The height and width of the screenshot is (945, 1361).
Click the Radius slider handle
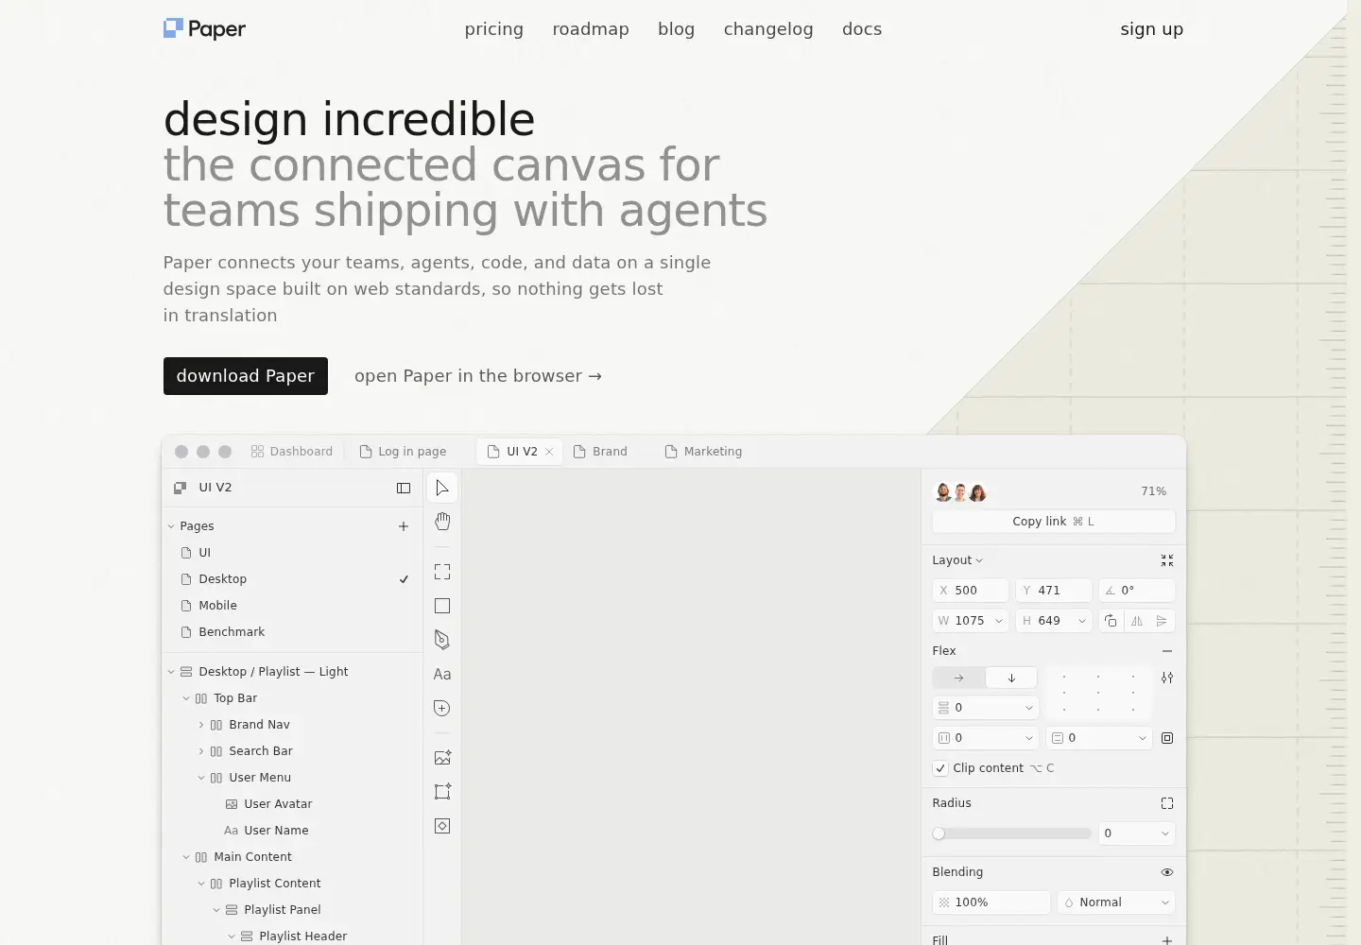939,833
